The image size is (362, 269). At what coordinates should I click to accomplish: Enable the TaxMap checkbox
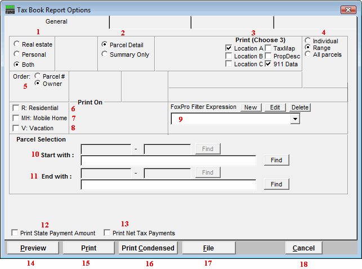(269, 49)
